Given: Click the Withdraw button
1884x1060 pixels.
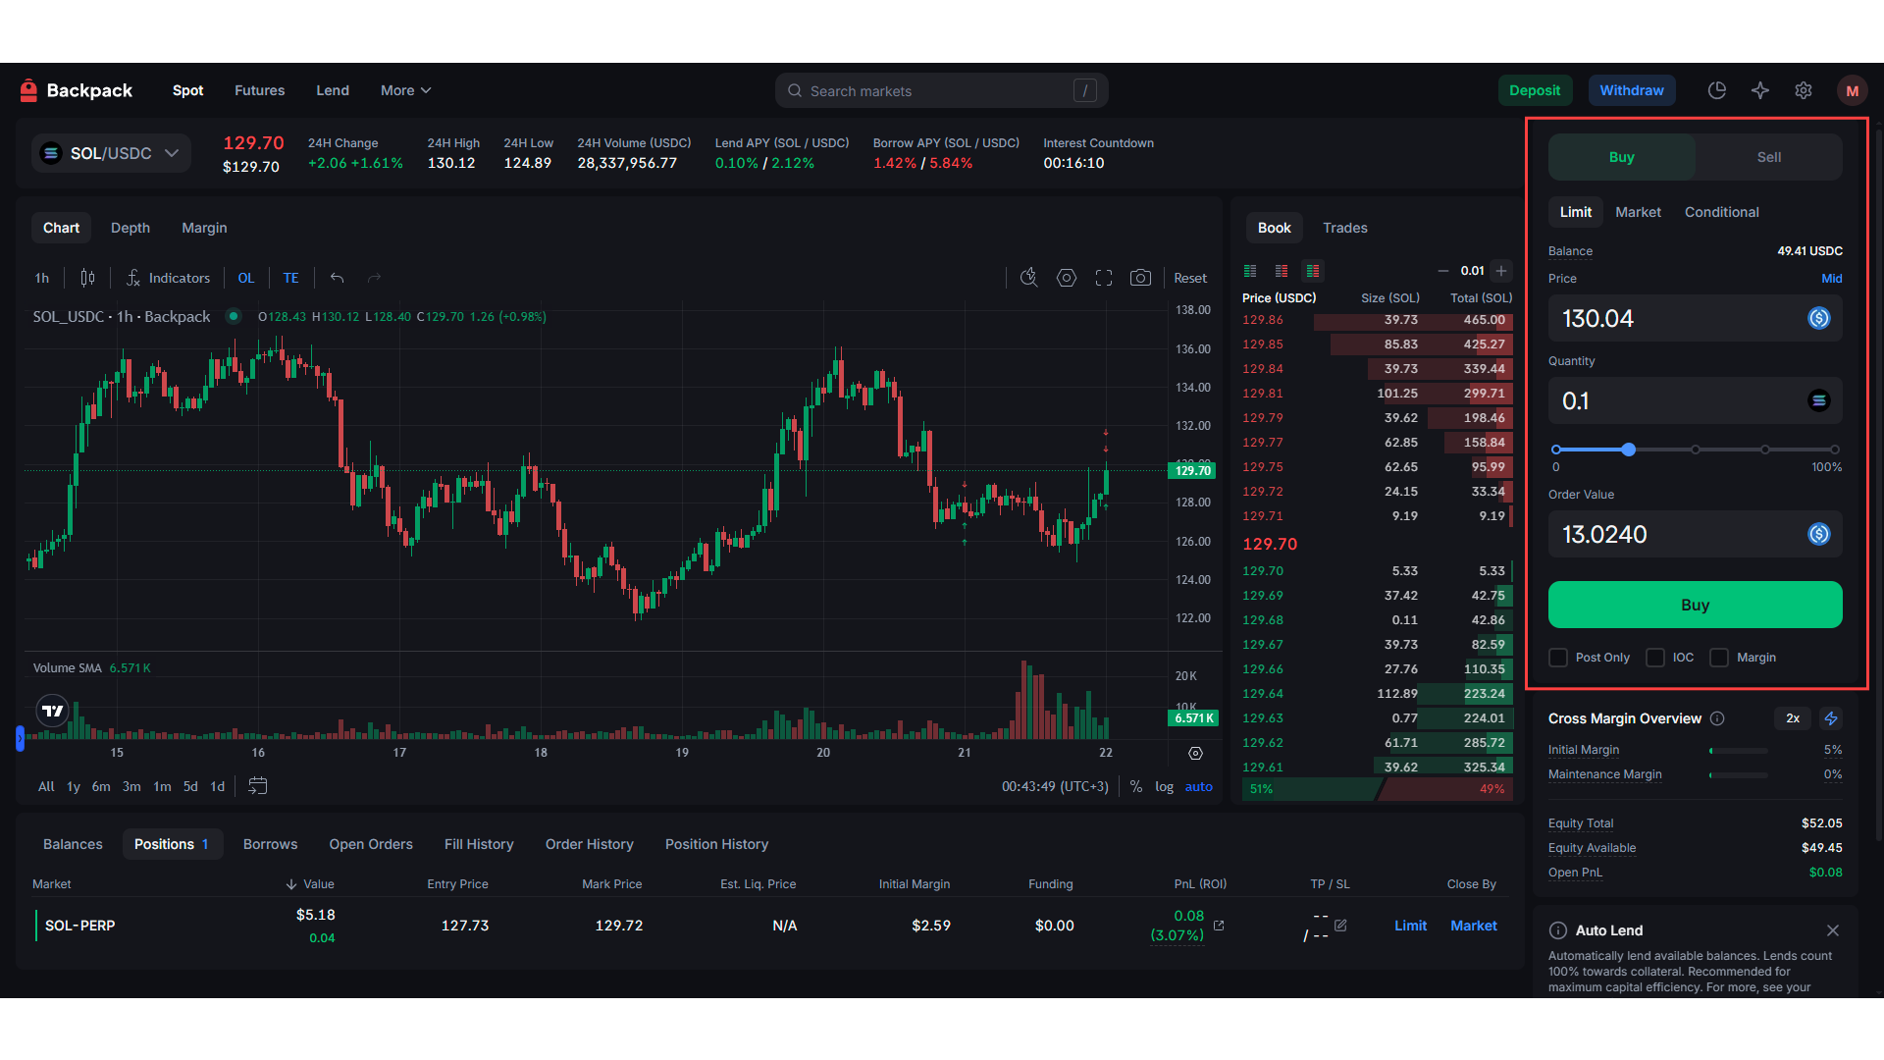Looking at the screenshot, I should tap(1632, 90).
